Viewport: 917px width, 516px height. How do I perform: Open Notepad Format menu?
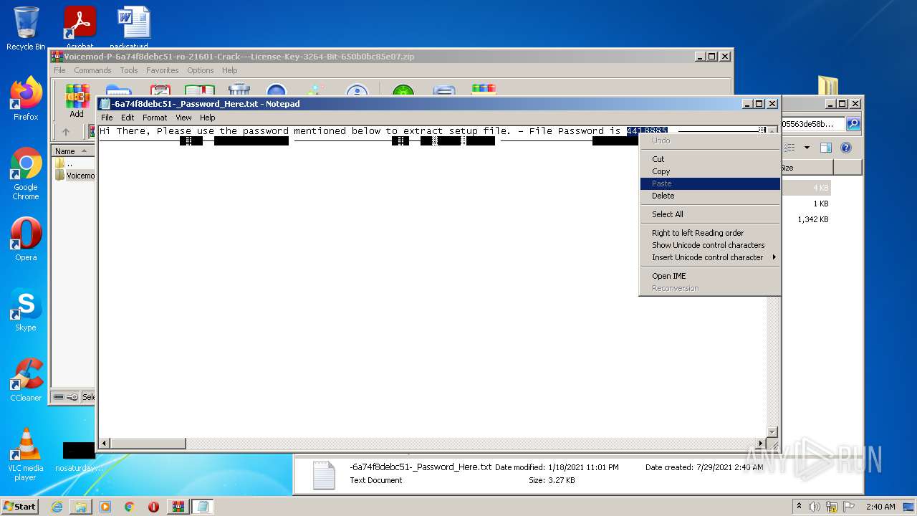click(155, 118)
